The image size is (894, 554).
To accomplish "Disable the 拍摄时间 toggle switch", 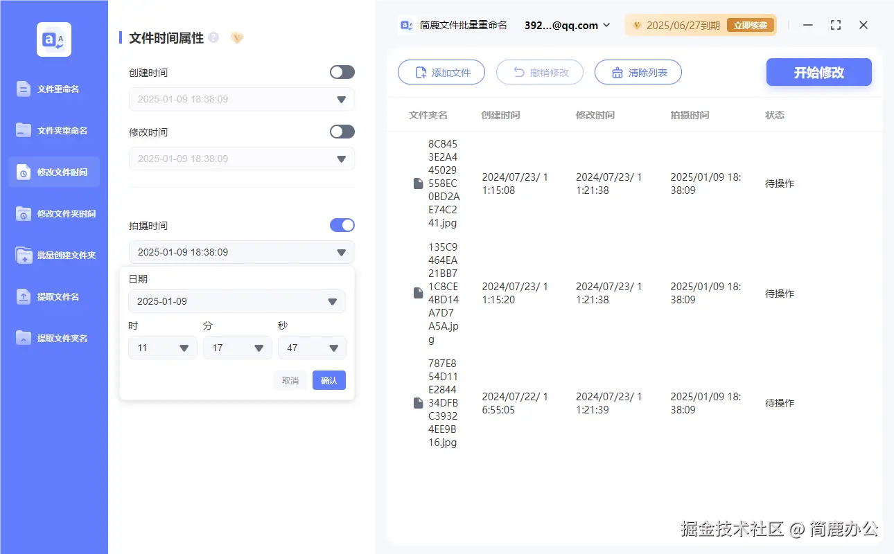I will [x=342, y=225].
